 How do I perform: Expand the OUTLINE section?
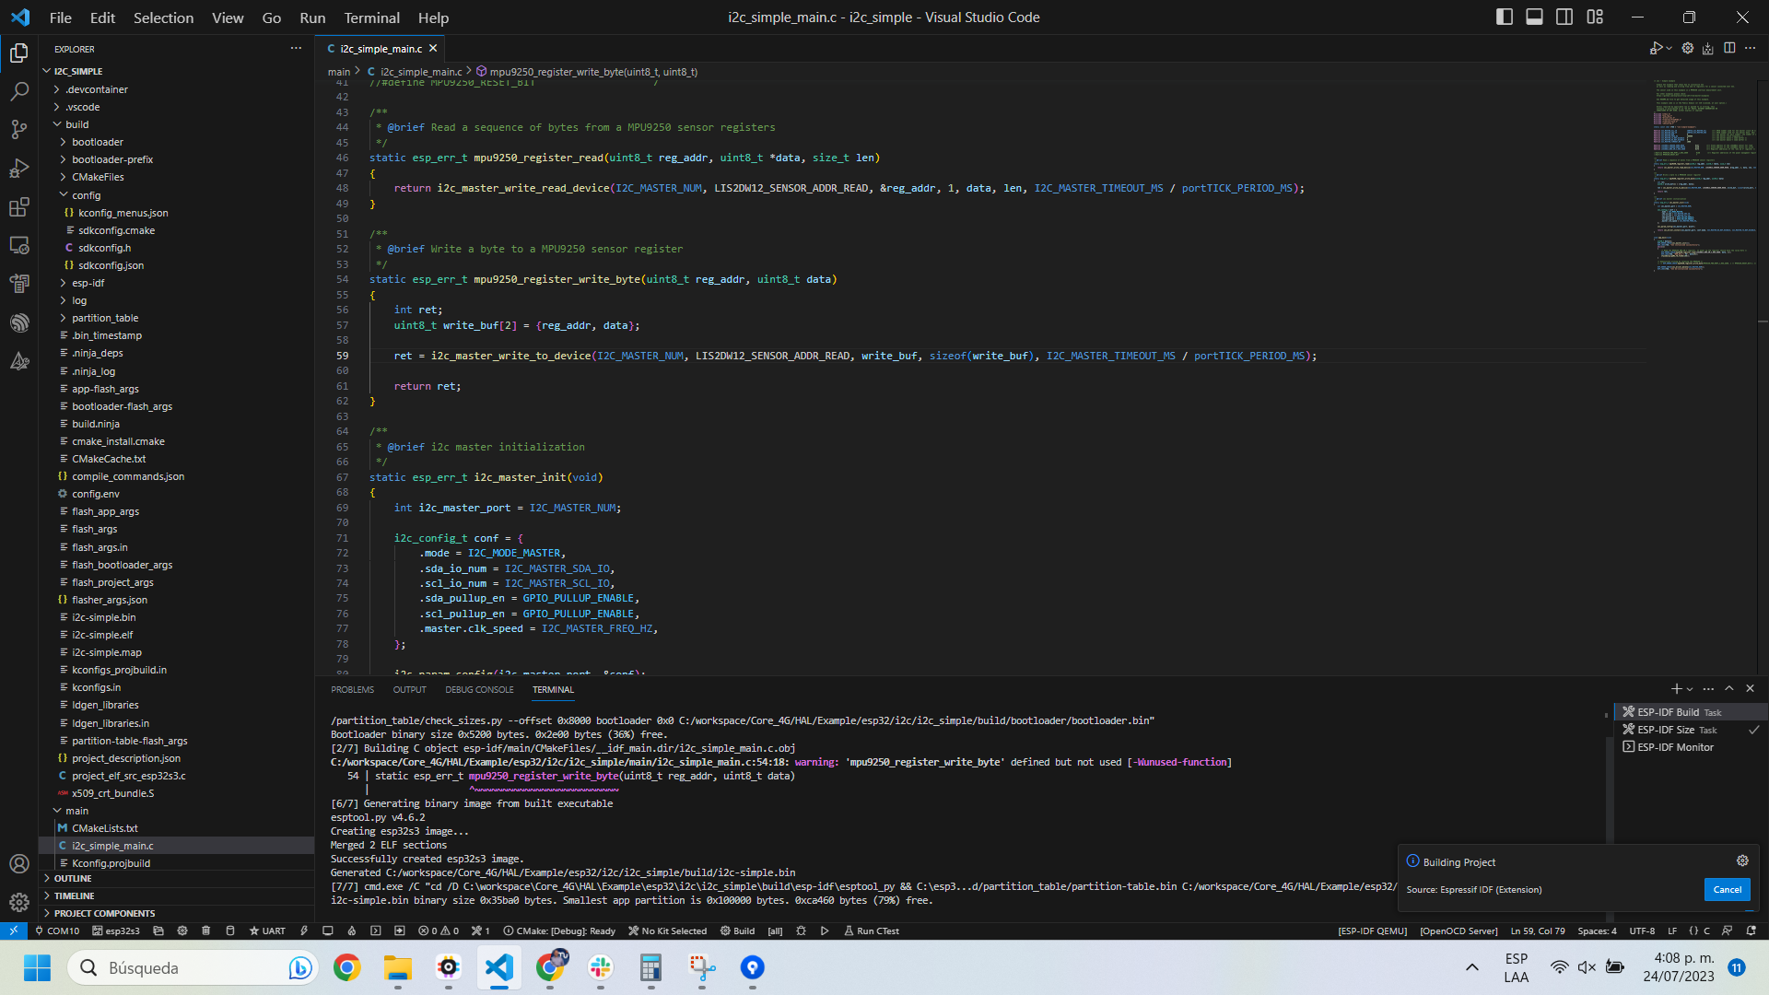point(73,878)
